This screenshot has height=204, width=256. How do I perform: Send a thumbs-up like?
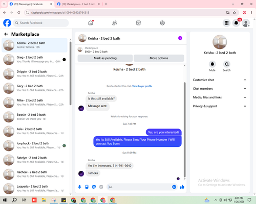click(x=182, y=187)
